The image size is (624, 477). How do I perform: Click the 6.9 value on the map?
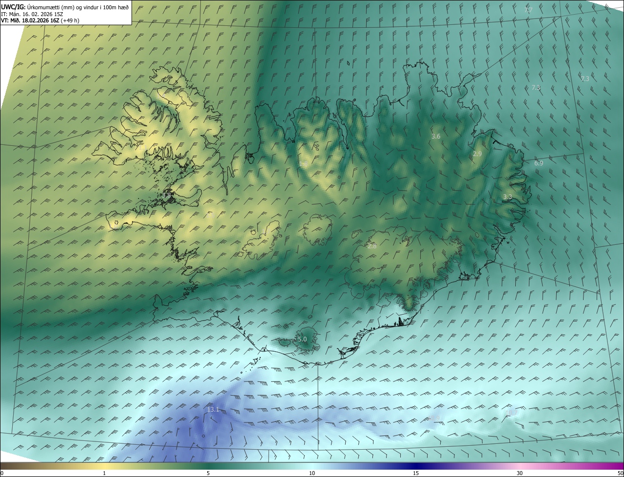pyautogui.click(x=539, y=163)
